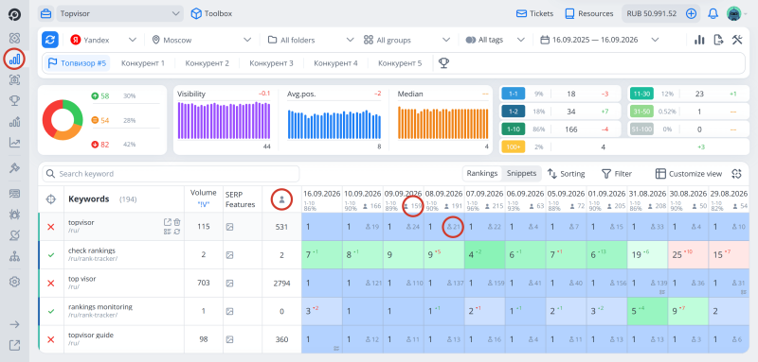Toggle the green check for rankings monitoring
758x362 pixels.
[x=51, y=311]
